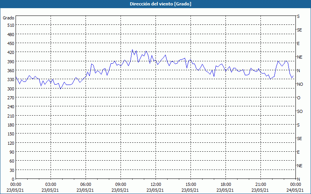This screenshot has height=194, width=311.
Task: Click the "Grado" y-axis unit label
Action: point(9,18)
